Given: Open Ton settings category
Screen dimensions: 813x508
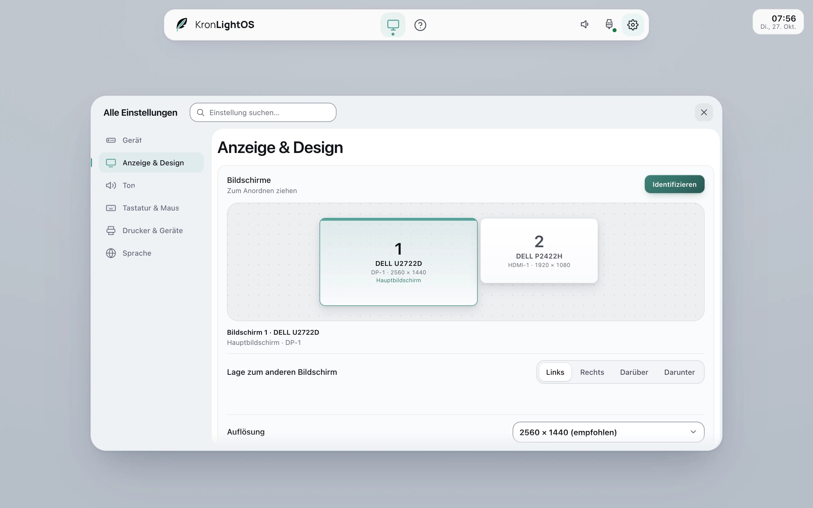Looking at the screenshot, I should pyautogui.click(x=151, y=185).
